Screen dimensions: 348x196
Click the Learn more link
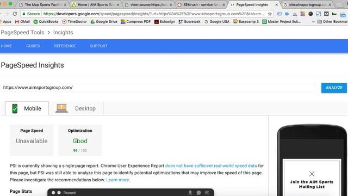pos(117,180)
